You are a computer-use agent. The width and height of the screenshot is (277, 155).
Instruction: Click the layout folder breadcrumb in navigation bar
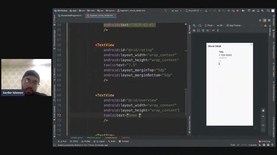[x=110, y=11]
